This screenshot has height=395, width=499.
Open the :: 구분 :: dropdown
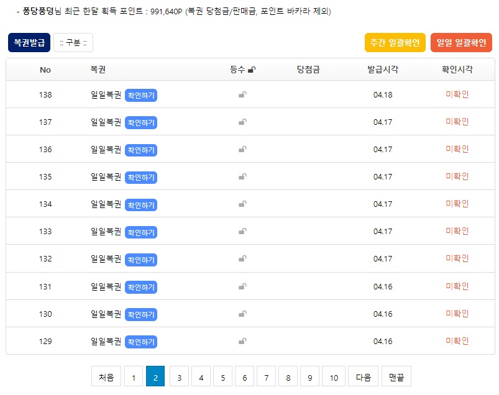coord(73,43)
